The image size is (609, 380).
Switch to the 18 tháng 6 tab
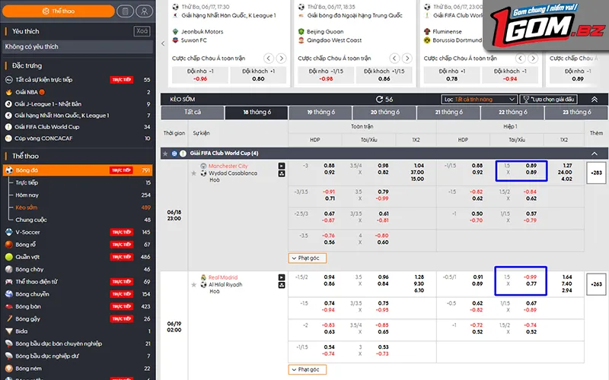point(257,112)
